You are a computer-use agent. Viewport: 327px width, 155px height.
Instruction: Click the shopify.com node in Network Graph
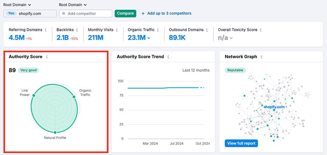click(x=274, y=110)
